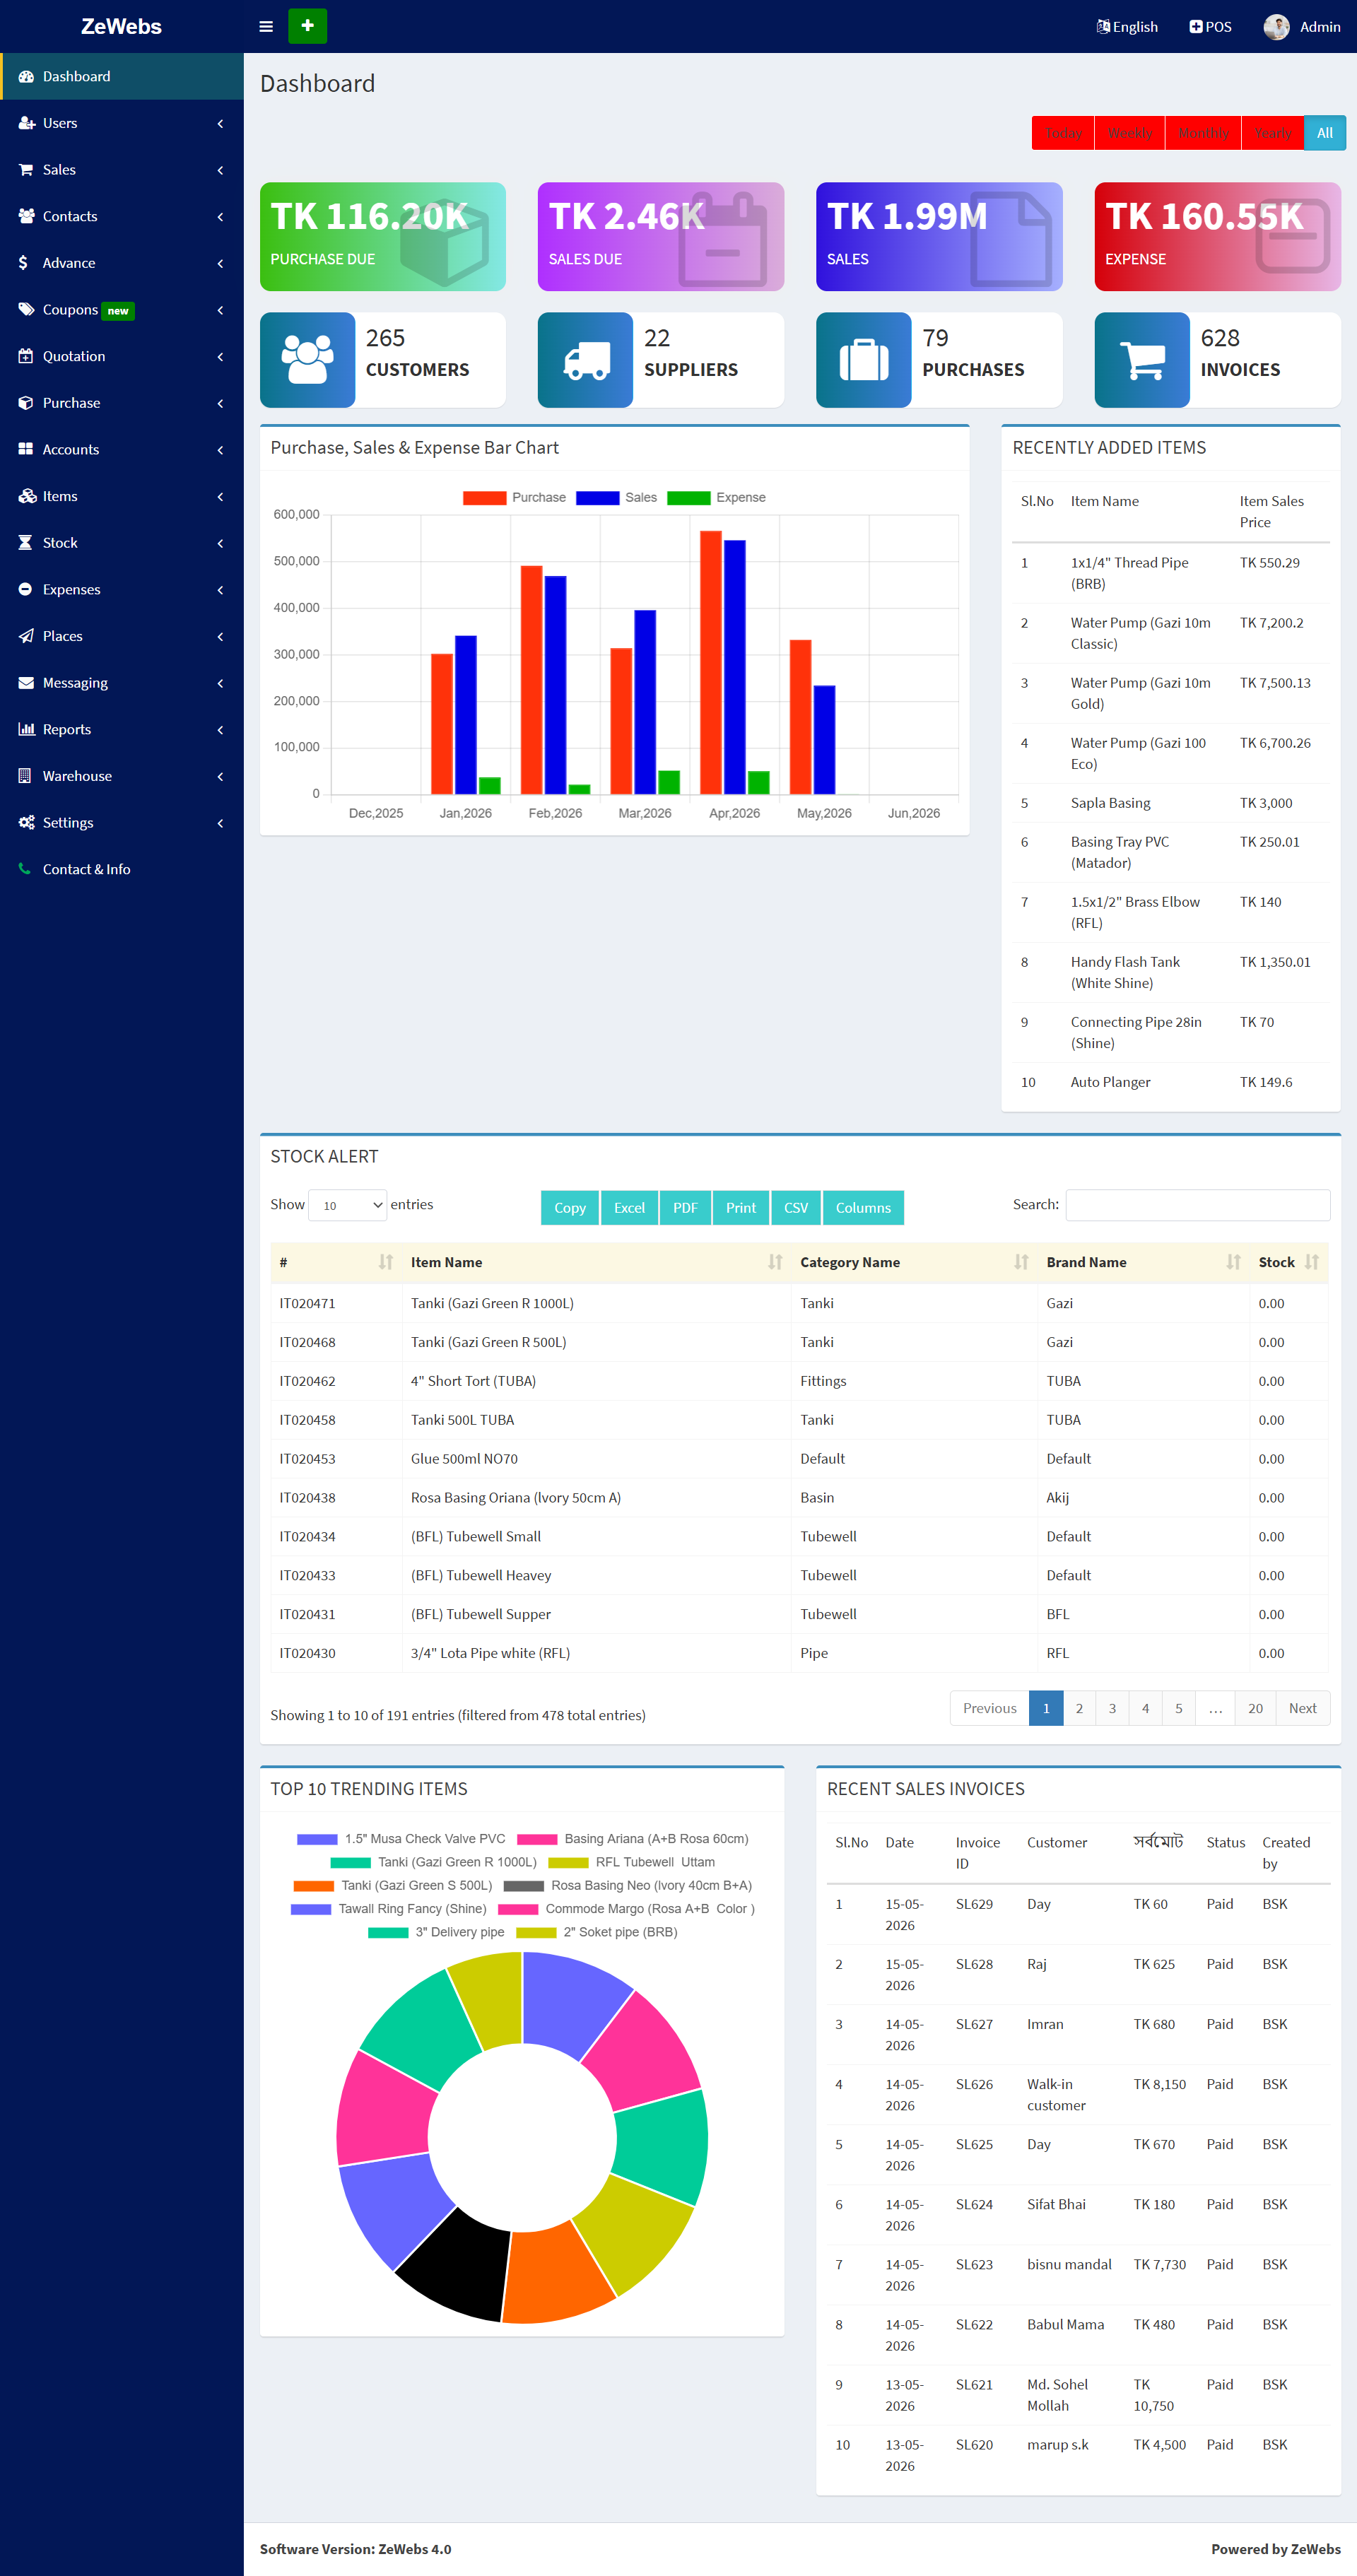1357x2576 pixels.
Task: Click the Excel export button
Action: pos(629,1208)
